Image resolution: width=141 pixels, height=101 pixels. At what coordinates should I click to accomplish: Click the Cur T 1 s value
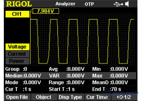click(x=27, y=89)
